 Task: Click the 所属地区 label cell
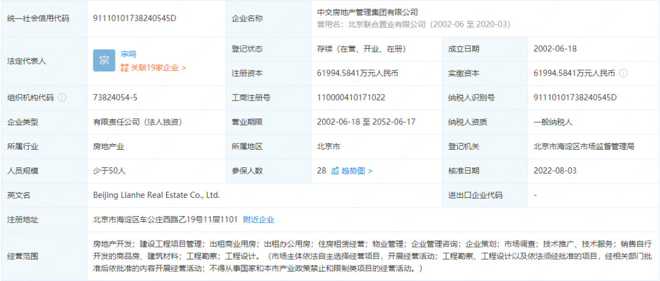tap(268, 147)
